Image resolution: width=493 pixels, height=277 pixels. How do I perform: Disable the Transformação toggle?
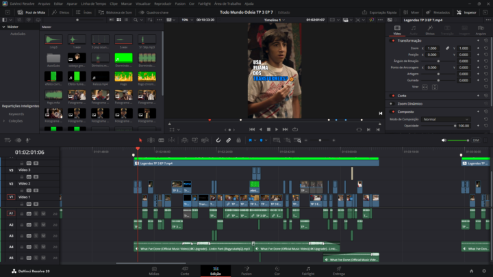point(392,41)
